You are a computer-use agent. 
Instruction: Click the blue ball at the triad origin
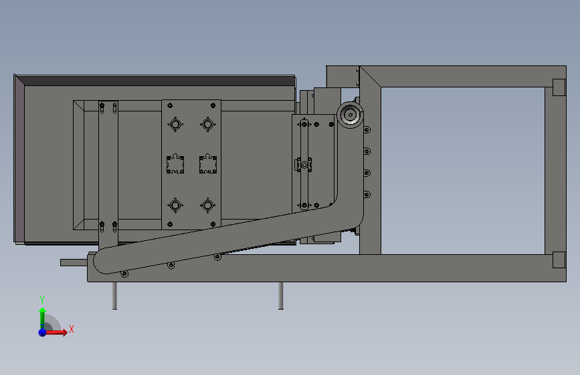click(43, 332)
